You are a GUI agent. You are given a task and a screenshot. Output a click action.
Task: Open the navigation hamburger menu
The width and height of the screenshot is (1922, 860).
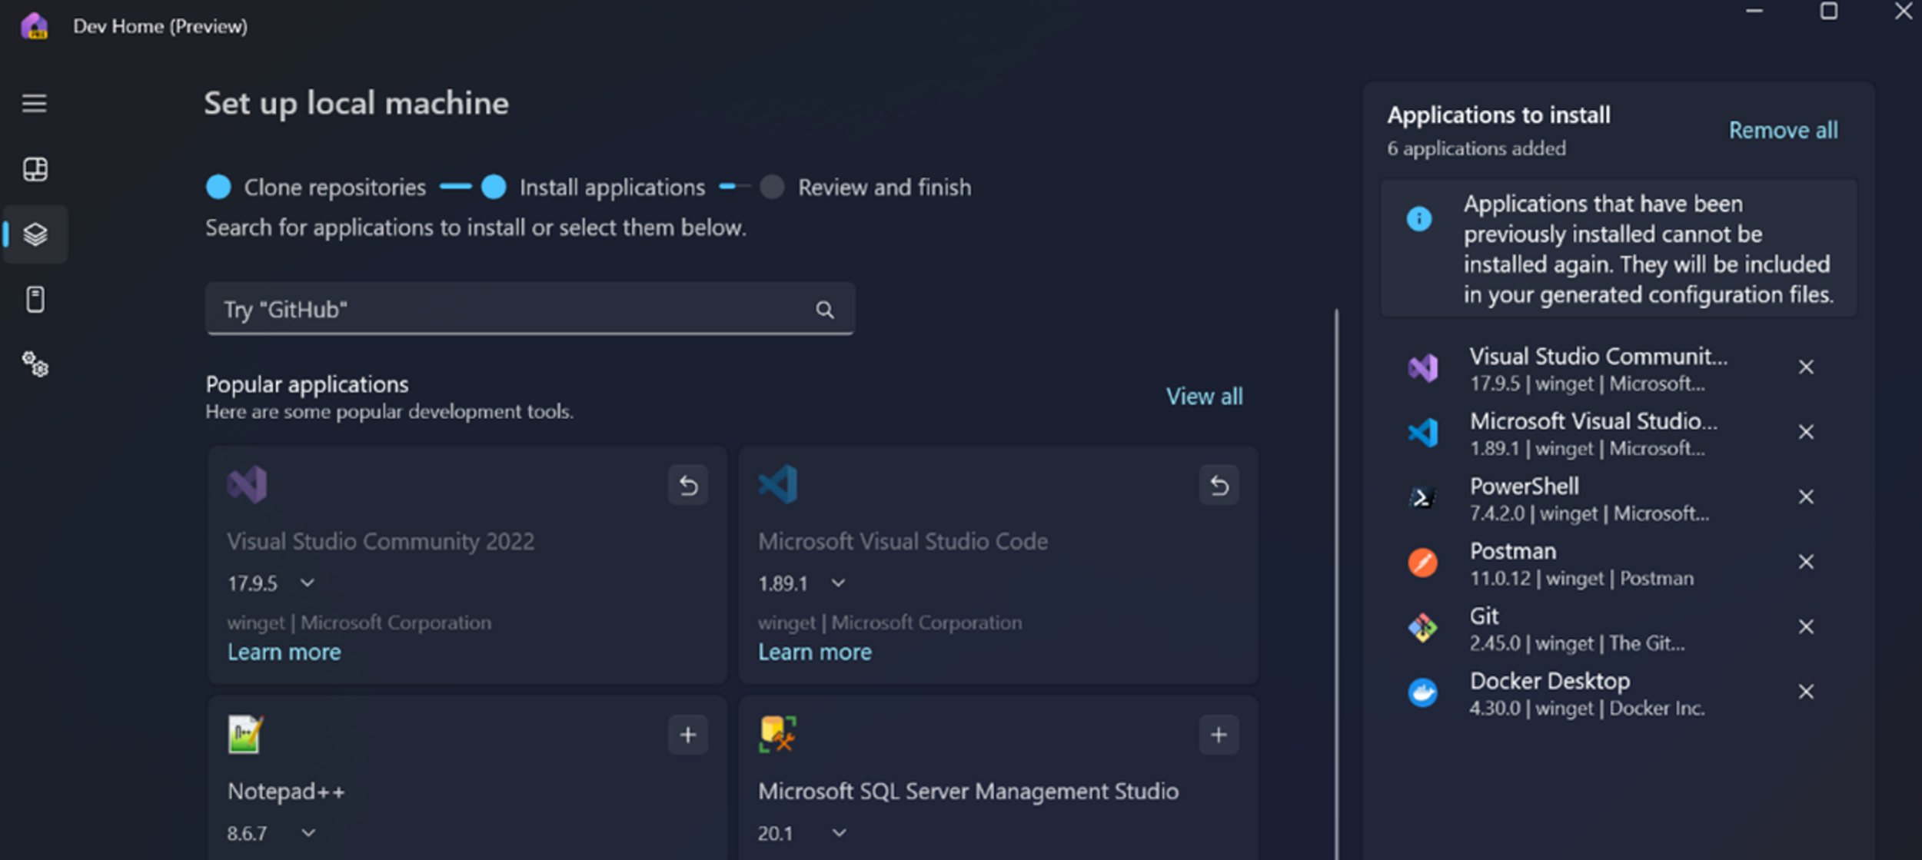pos(35,104)
